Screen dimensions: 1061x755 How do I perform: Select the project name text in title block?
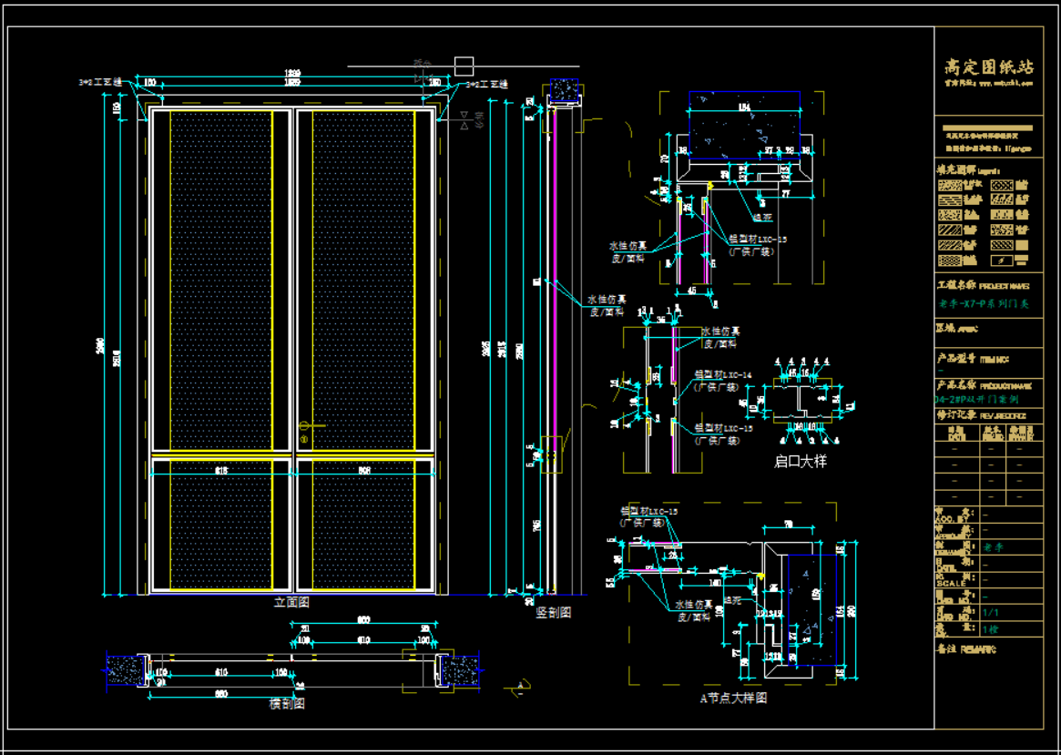pos(984,304)
